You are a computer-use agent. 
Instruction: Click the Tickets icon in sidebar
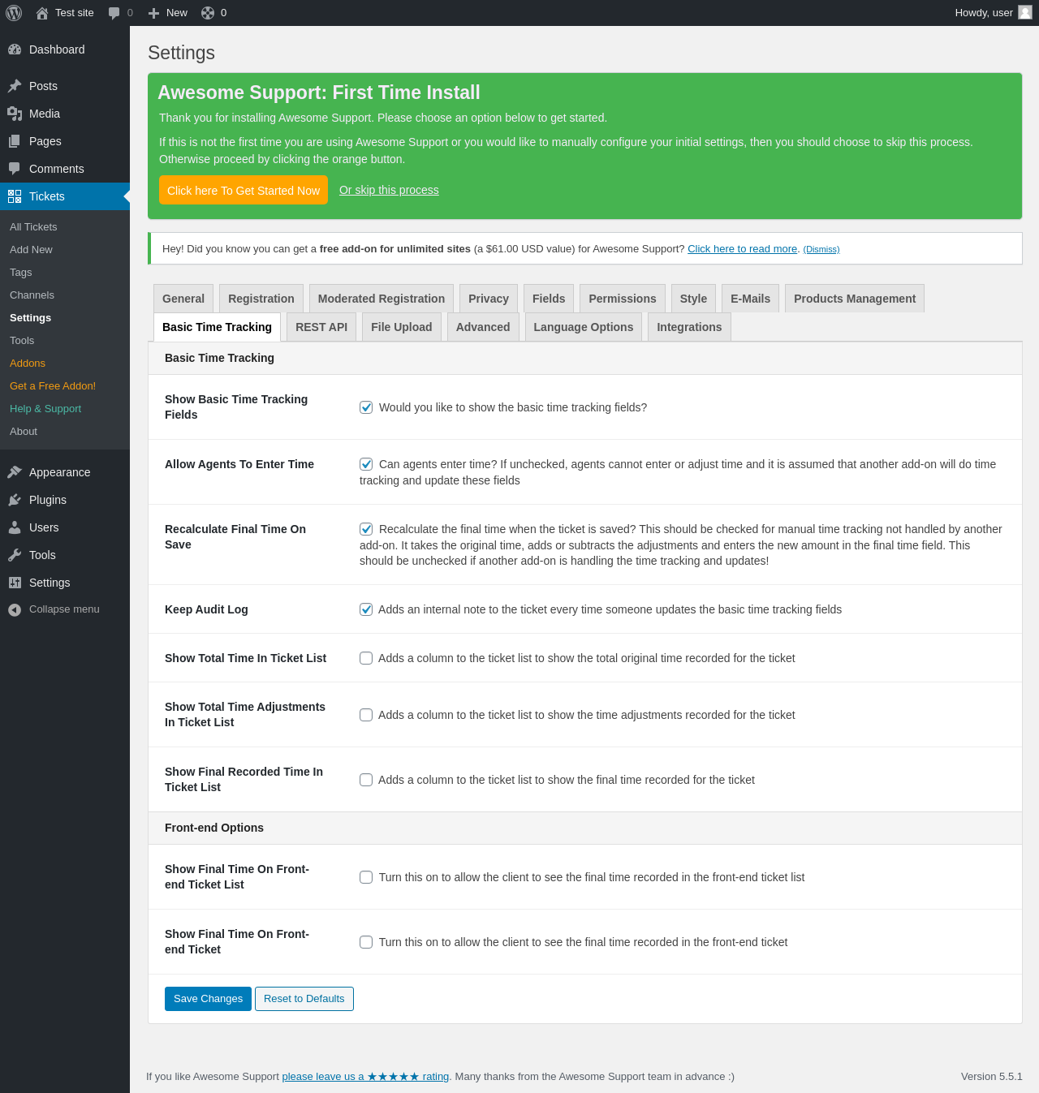tap(15, 196)
